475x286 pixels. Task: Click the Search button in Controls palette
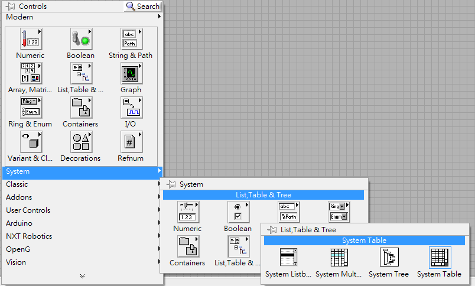tap(143, 6)
